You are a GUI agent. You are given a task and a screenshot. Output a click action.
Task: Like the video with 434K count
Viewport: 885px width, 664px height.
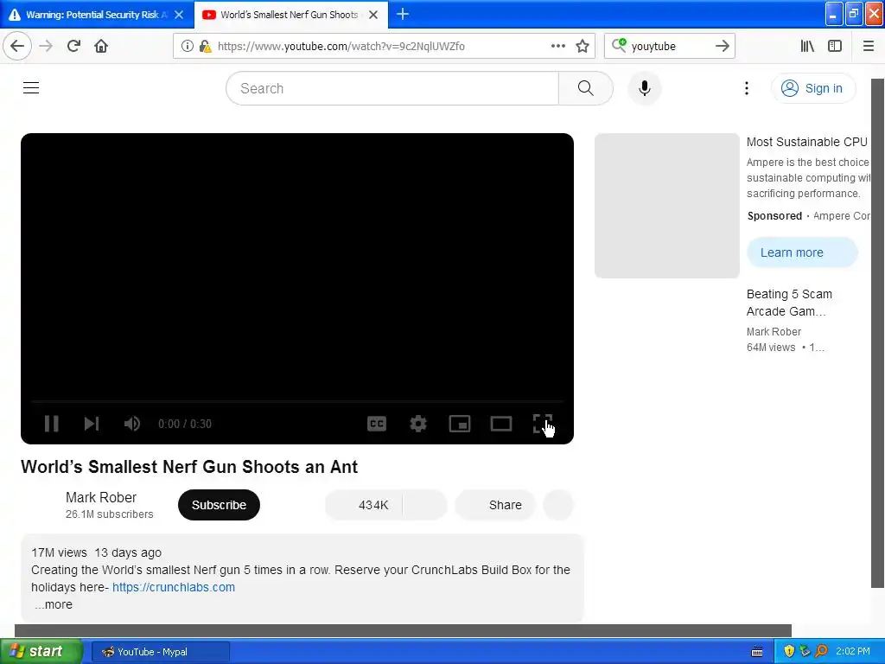point(364,505)
